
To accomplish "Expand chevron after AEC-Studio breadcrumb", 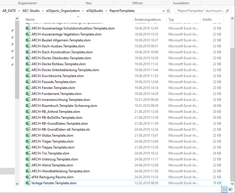I will pyautogui.click(x=43, y=11).
